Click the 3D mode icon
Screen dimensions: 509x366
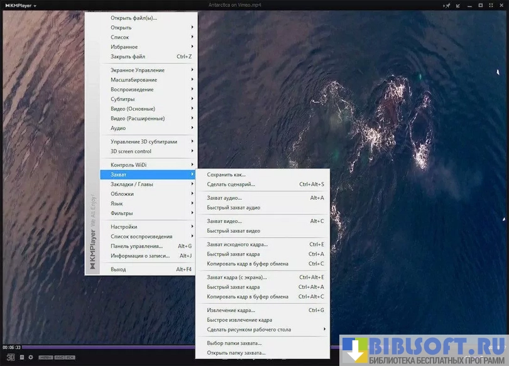11,357
